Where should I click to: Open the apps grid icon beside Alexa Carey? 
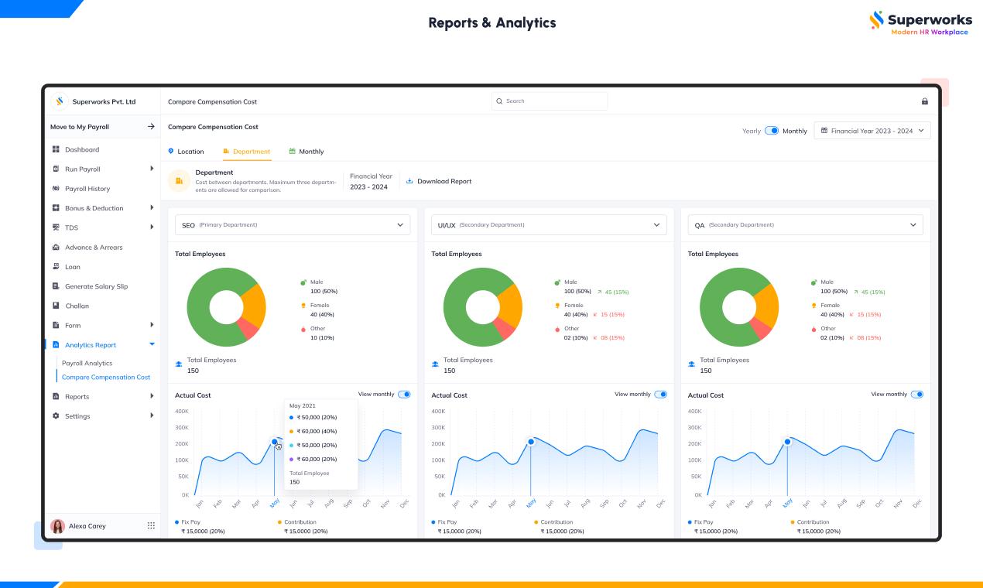[x=151, y=526]
